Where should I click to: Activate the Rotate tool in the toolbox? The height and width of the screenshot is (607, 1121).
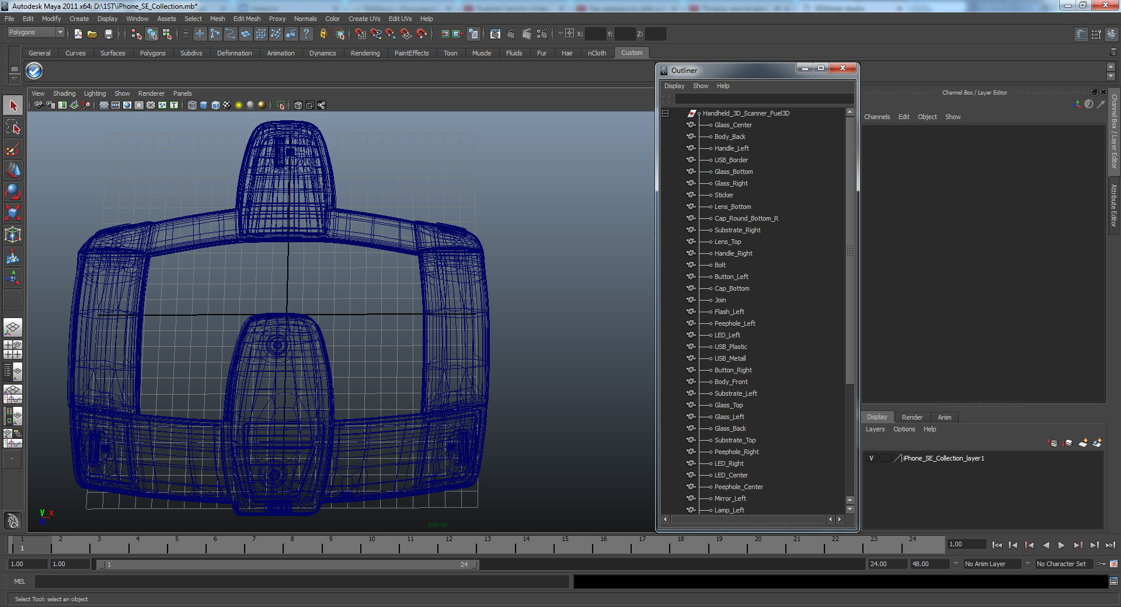point(13,191)
